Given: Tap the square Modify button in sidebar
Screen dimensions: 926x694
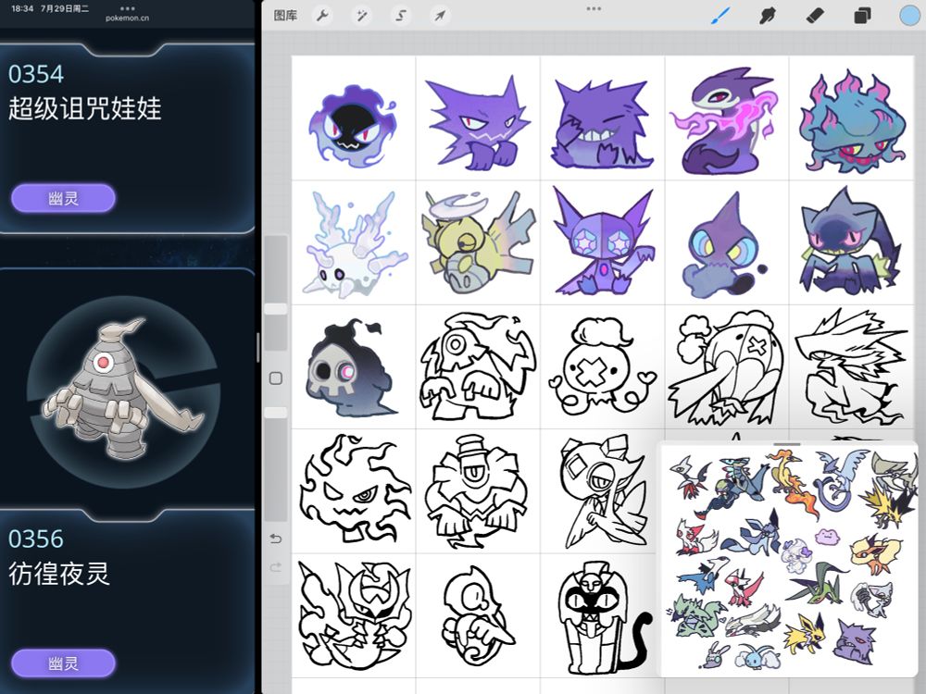Looking at the screenshot, I should coord(276,378).
